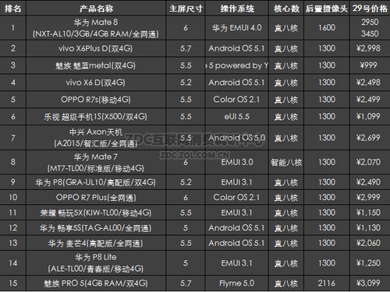Click EMUI 3.1 in 华为 P8 Lite row

point(237,263)
